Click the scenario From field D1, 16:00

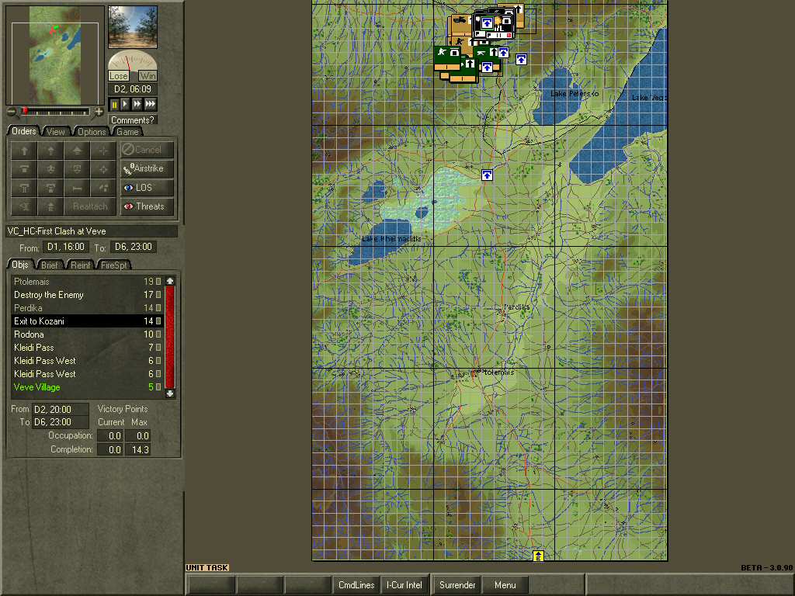coord(65,247)
